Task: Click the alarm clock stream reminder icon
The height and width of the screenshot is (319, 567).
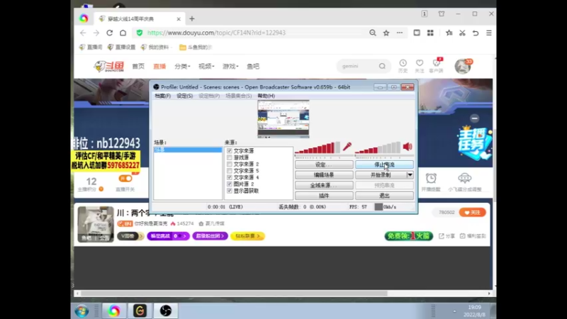Action: pos(431,179)
